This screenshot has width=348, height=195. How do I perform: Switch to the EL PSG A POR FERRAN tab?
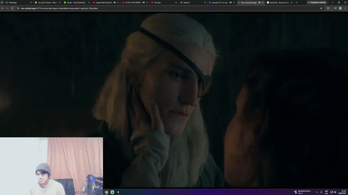[135, 2]
